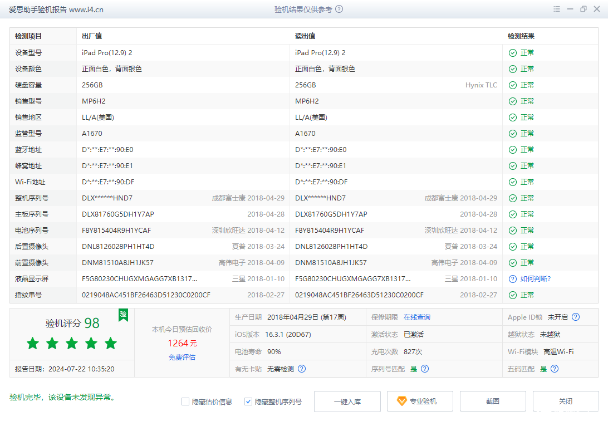608x421 pixels.
Task: Click the 1264元 estimated price
Action: (x=182, y=343)
